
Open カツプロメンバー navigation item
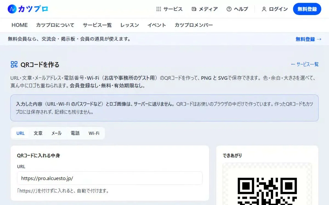(194, 25)
